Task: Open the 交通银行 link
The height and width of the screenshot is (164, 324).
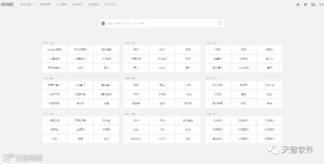Action: [x=217, y=130]
